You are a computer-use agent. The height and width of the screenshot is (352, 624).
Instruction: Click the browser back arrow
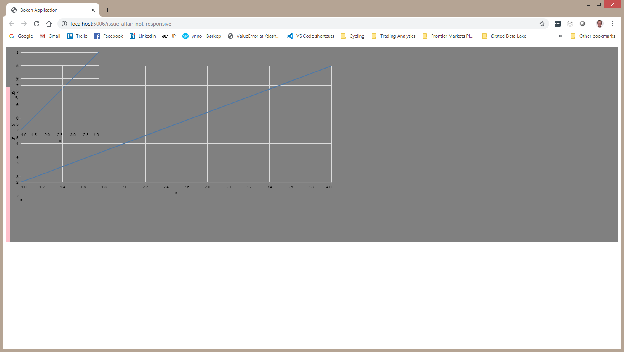(12, 24)
